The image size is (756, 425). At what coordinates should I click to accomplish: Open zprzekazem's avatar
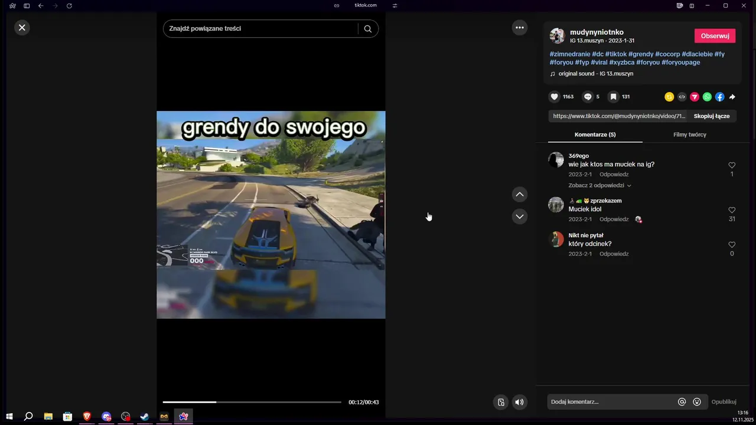pos(556,205)
